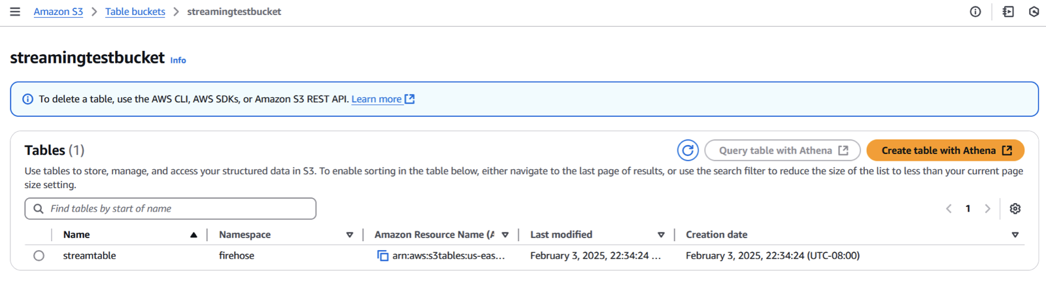
Task: Copy the table ARN
Action: (x=382, y=255)
